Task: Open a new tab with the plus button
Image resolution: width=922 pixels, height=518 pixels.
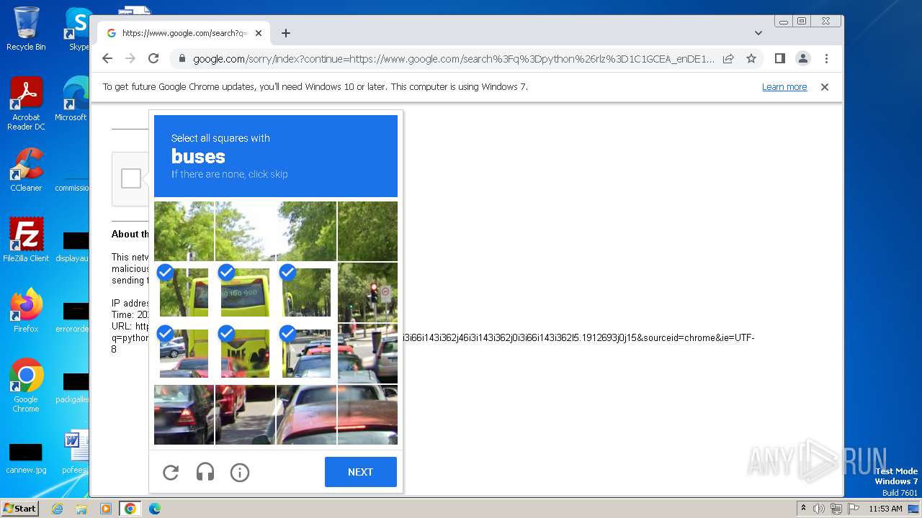Action: pyautogui.click(x=286, y=33)
